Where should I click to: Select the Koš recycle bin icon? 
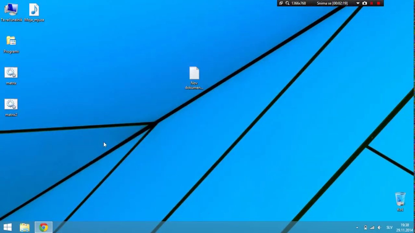[x=400, y=202]
